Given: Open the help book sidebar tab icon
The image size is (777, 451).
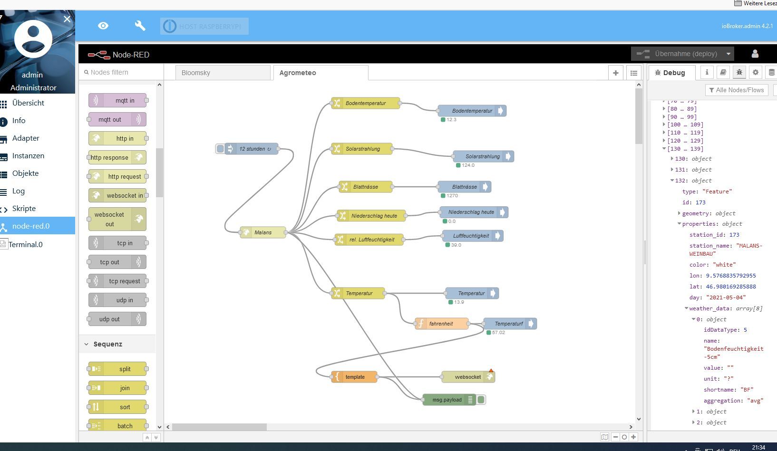Looking at the screenshot, I should point(723,72).
